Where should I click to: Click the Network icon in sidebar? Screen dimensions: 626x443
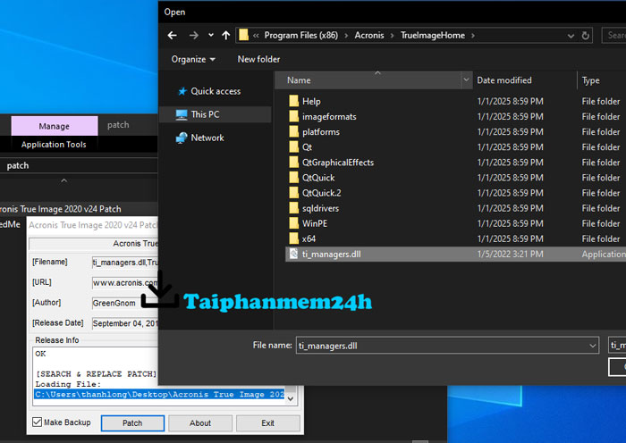[182, 138]
